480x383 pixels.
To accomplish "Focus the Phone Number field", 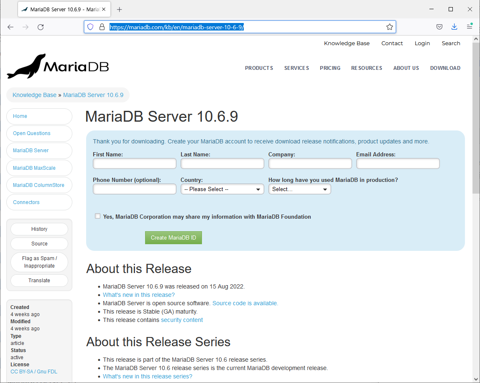I will 134,189.
